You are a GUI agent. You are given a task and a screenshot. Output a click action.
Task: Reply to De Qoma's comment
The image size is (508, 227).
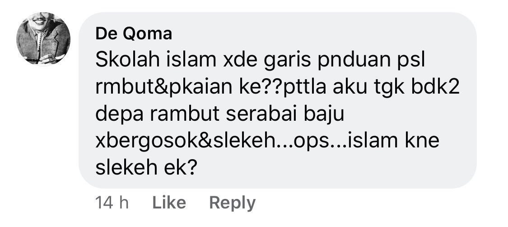pyautogui.click(x=232, y=203)
